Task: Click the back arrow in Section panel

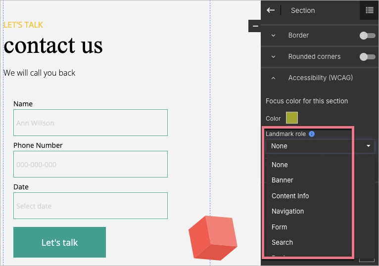Action: 270,10
